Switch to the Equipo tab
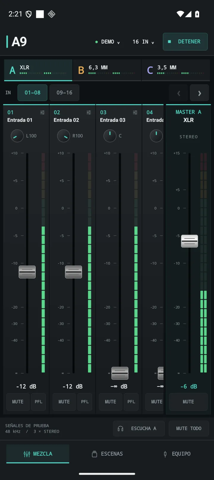This screenshot has height=480, width=214. 177,454
